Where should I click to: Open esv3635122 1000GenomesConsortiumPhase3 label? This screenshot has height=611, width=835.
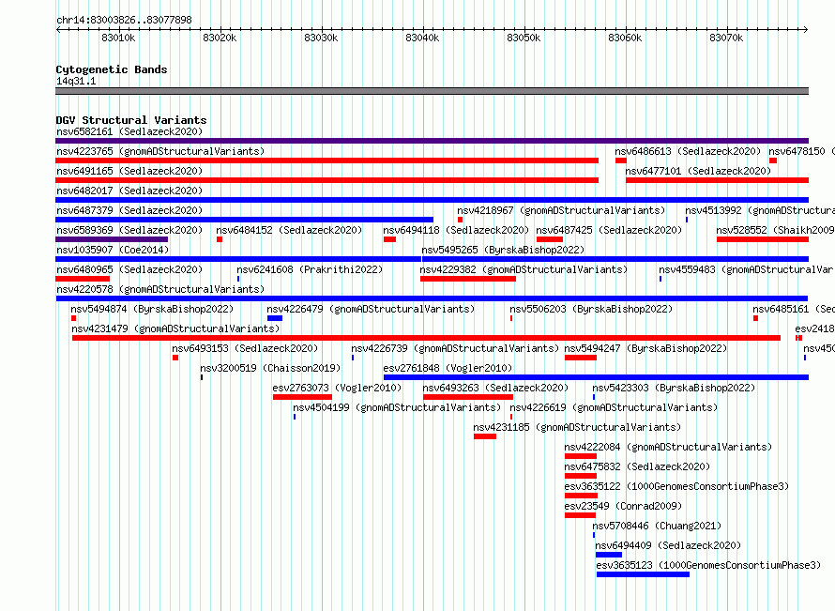pyautogui.click(x=676, y=486)
